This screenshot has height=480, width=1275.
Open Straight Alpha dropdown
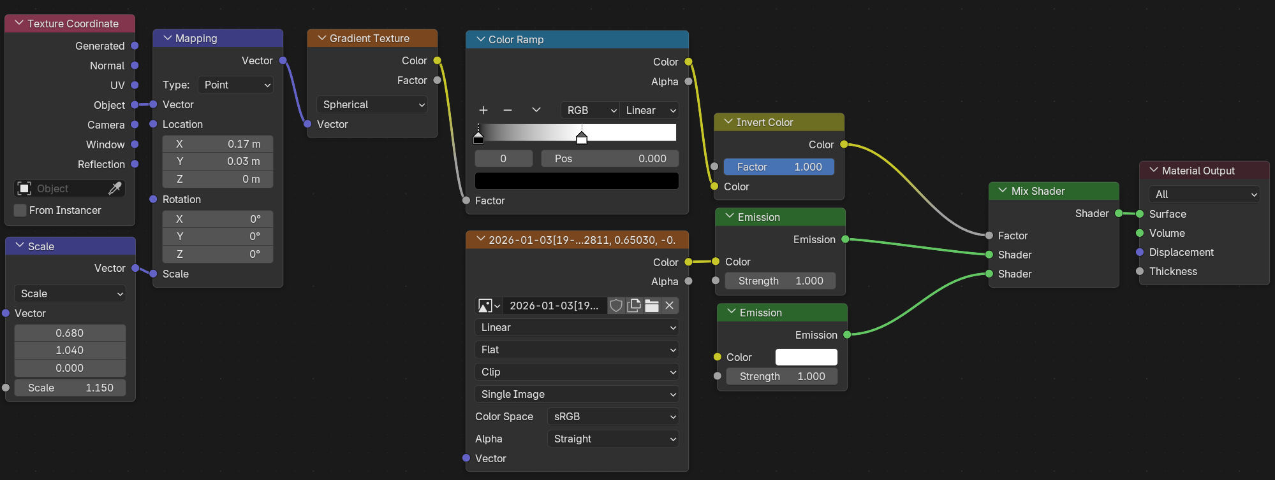[x=613, y=439]
